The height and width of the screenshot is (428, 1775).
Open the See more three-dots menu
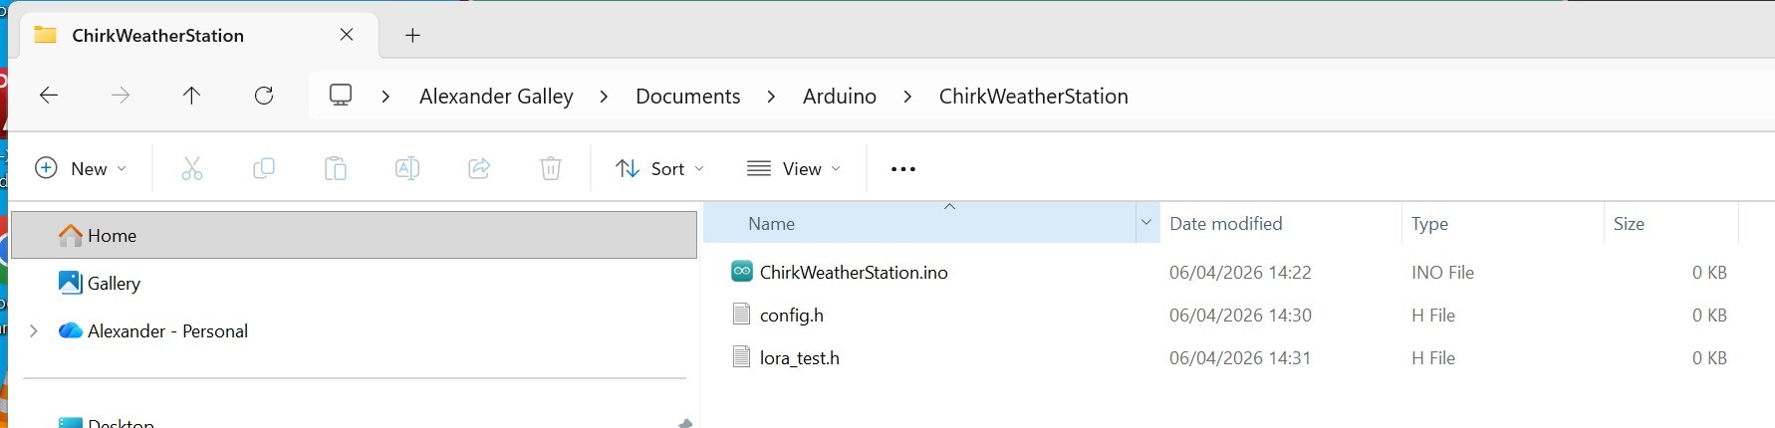902,169
